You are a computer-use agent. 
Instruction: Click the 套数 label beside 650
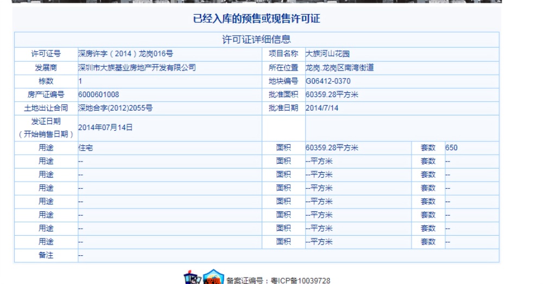tap(428, 148)
